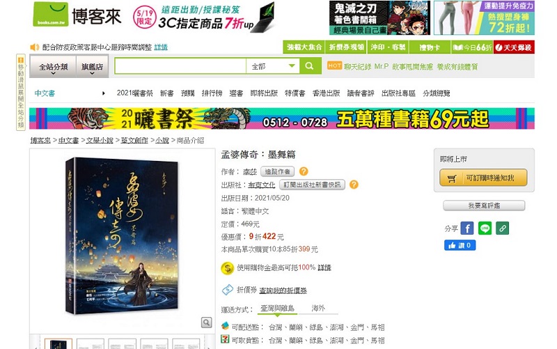Expand the 旗艦店 menu
The width and height of the screenshot is (557, 349).
[92, 67]
